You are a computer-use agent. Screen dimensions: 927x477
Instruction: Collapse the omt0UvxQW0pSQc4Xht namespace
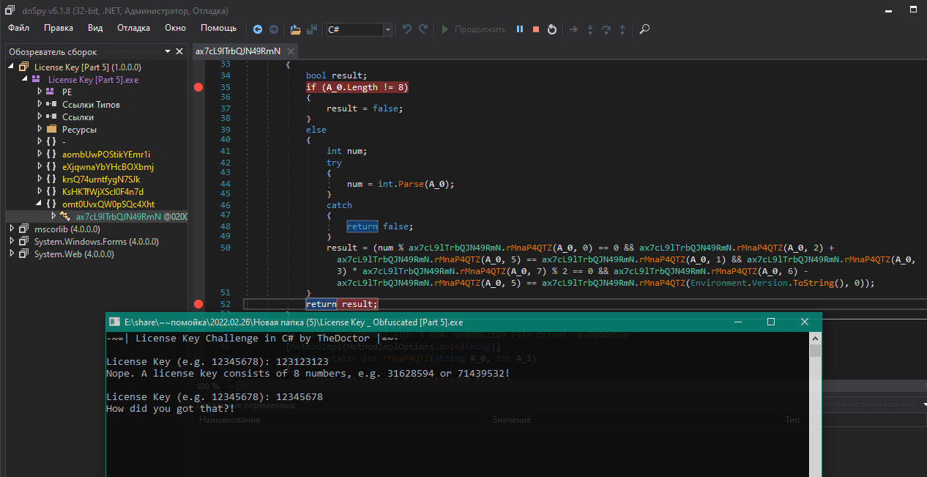40,204
